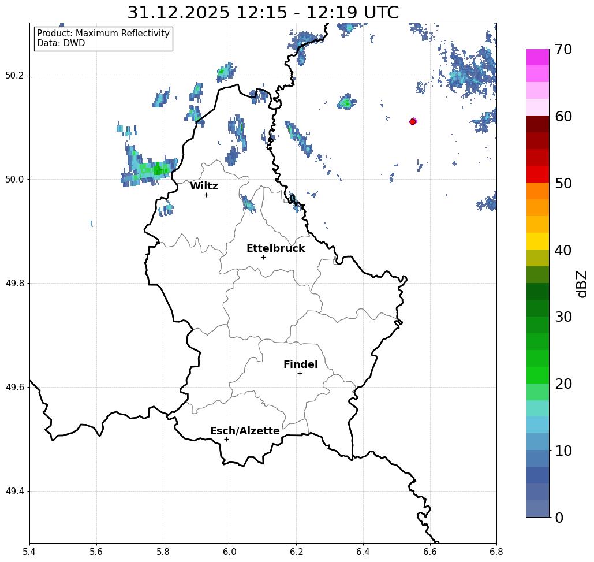Click the blue colorbar band above the 10 dBZ tick

(537, 442)
